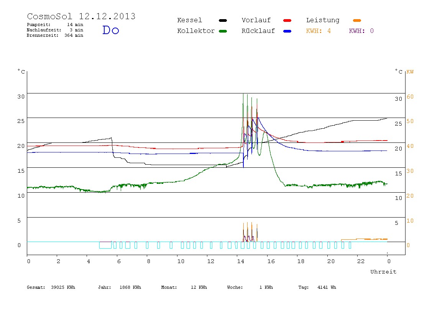The height and width of the screenshot is (311, 440).
Task: Click the orange "40" KW axis tick
Action: 410,146
